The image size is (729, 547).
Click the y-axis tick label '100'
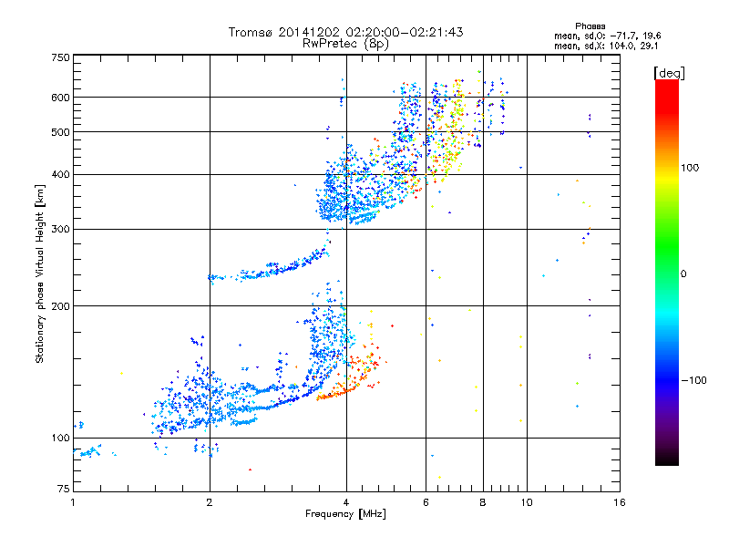click(x=60, y=439)
